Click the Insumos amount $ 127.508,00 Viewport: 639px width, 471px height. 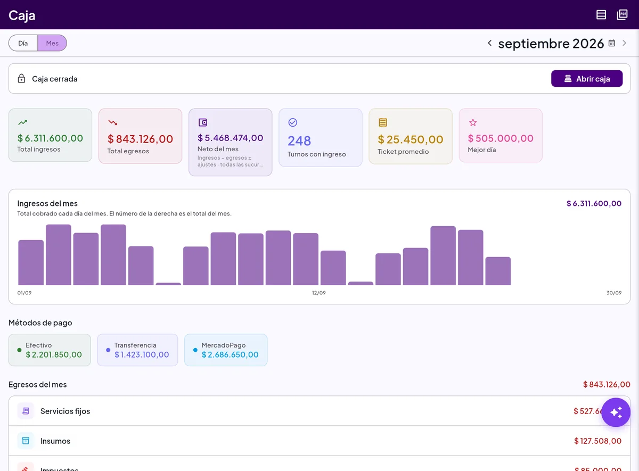(598, 441)
